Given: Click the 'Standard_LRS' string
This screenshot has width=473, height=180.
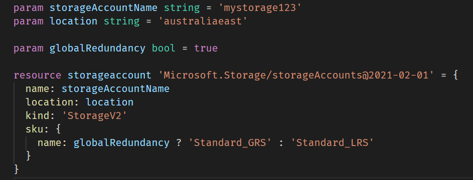Looking at the screenshot, I should tap(332, 142).
